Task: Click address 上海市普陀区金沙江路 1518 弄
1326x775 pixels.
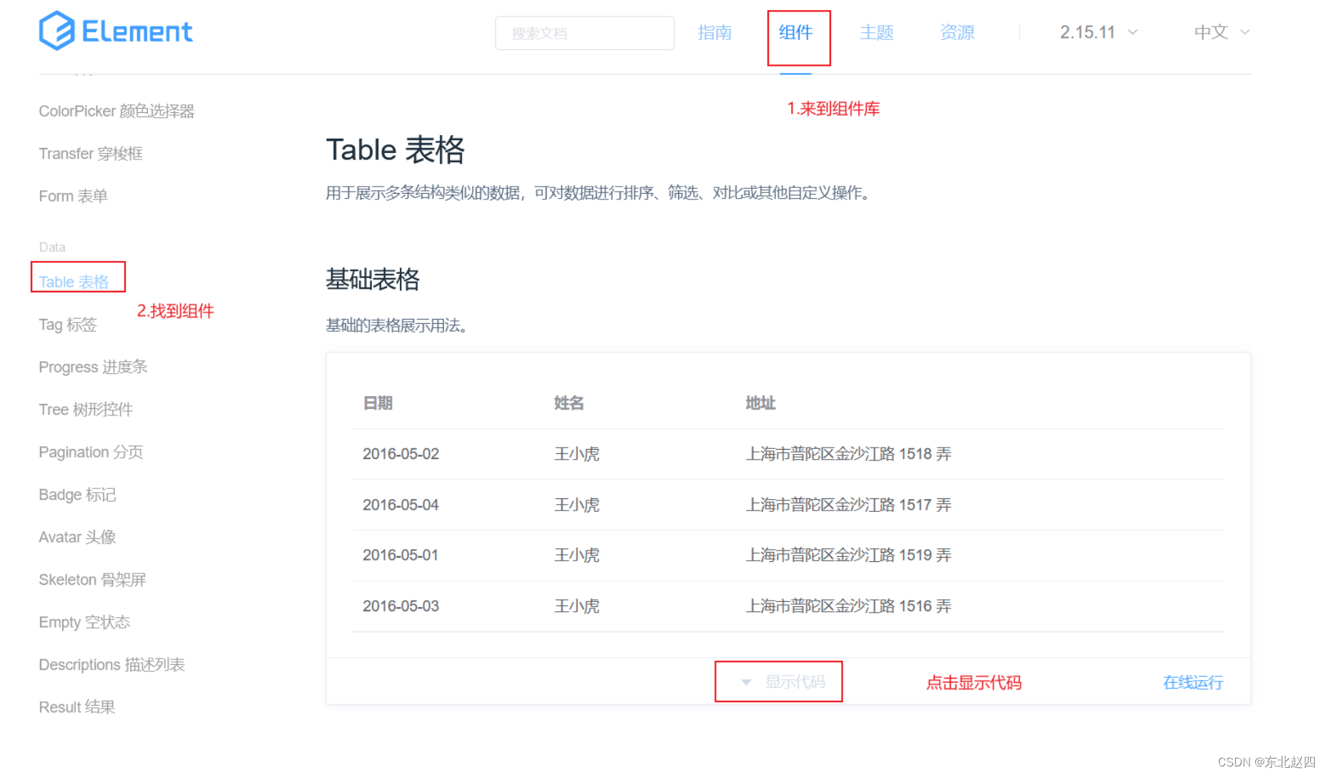Action: coord(848,454)
